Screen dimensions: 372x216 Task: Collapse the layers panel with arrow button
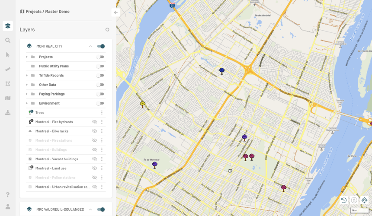[115, 13]
